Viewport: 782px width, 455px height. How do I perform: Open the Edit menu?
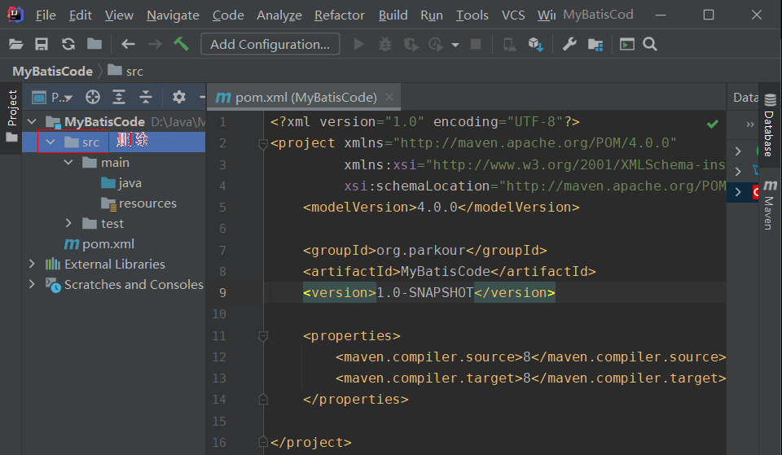pos(81,15)
